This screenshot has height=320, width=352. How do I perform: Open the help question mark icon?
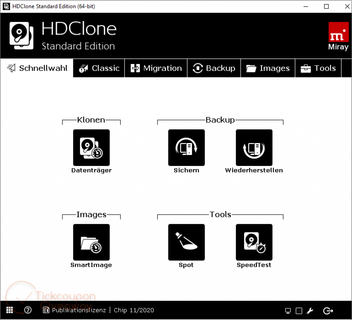point(28,310)
